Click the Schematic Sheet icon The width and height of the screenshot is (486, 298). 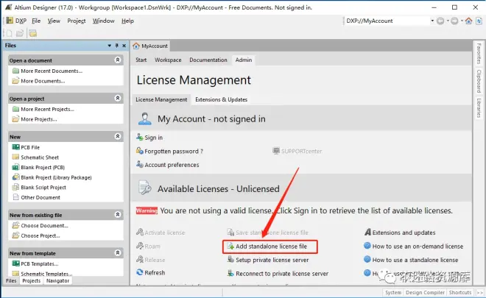point(15,157)
